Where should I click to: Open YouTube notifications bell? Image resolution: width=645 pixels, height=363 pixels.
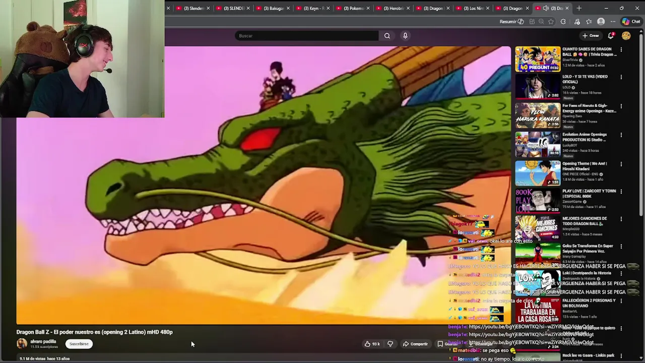point(611,36)
